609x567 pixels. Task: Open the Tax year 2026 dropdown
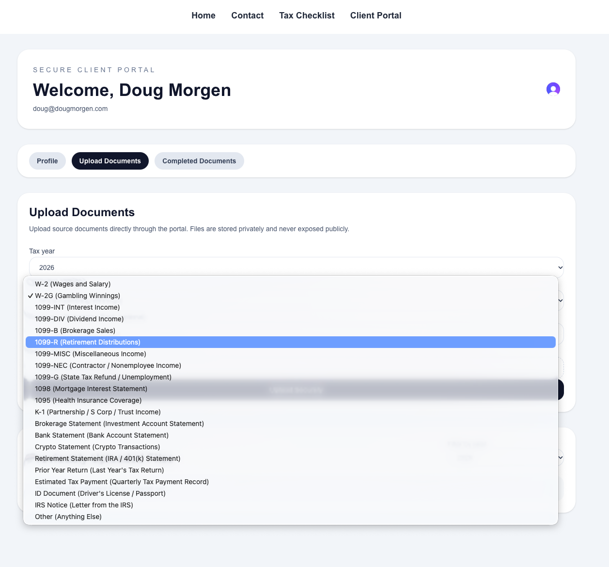click(297, 268)
